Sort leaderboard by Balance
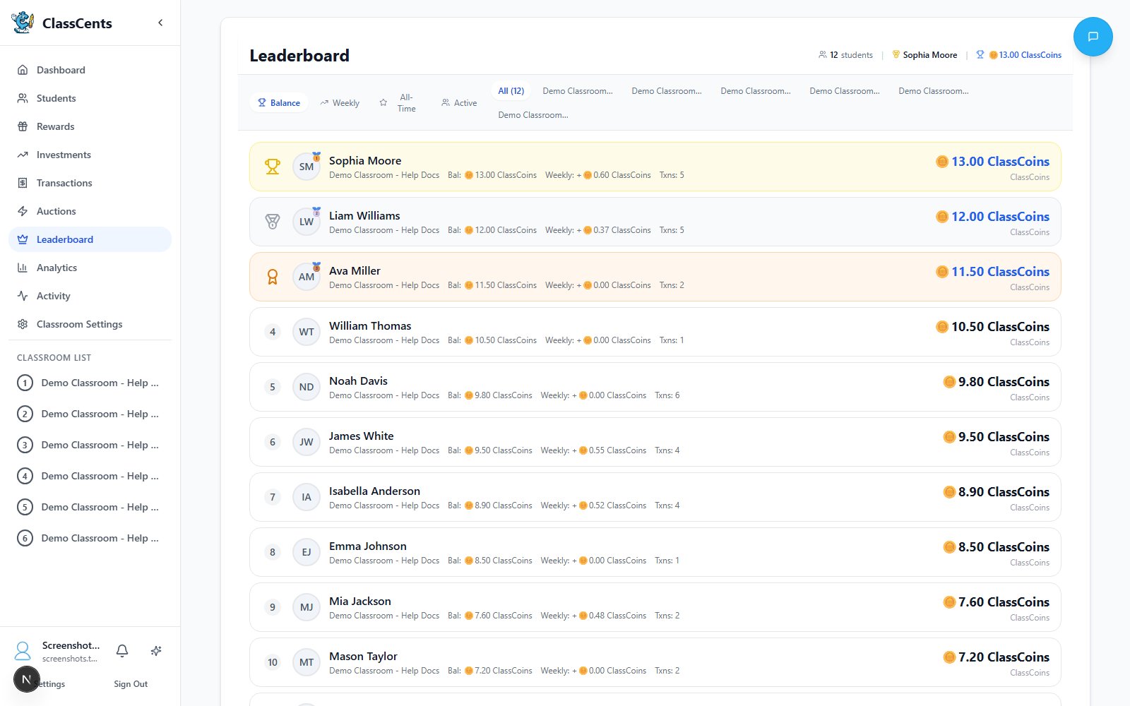The height and width of the screenshot is (706, 1130). pyautogui.click(x=278, y=103)
